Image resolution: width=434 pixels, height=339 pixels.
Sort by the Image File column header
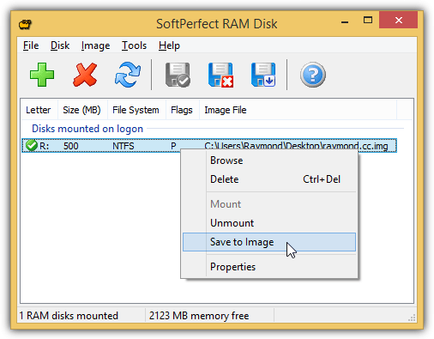(x=298, y=110)
